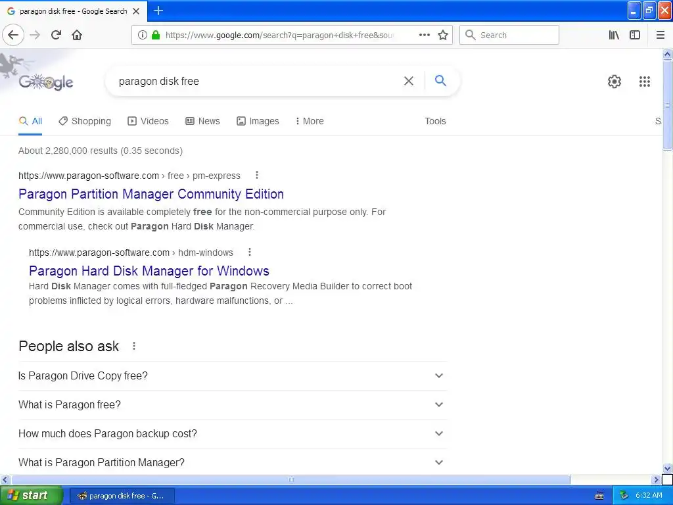Click the Firefox Search box

[x=509, y=36]
